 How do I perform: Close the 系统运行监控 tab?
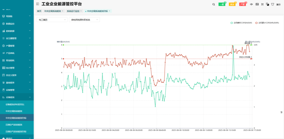tap(81, 11)
